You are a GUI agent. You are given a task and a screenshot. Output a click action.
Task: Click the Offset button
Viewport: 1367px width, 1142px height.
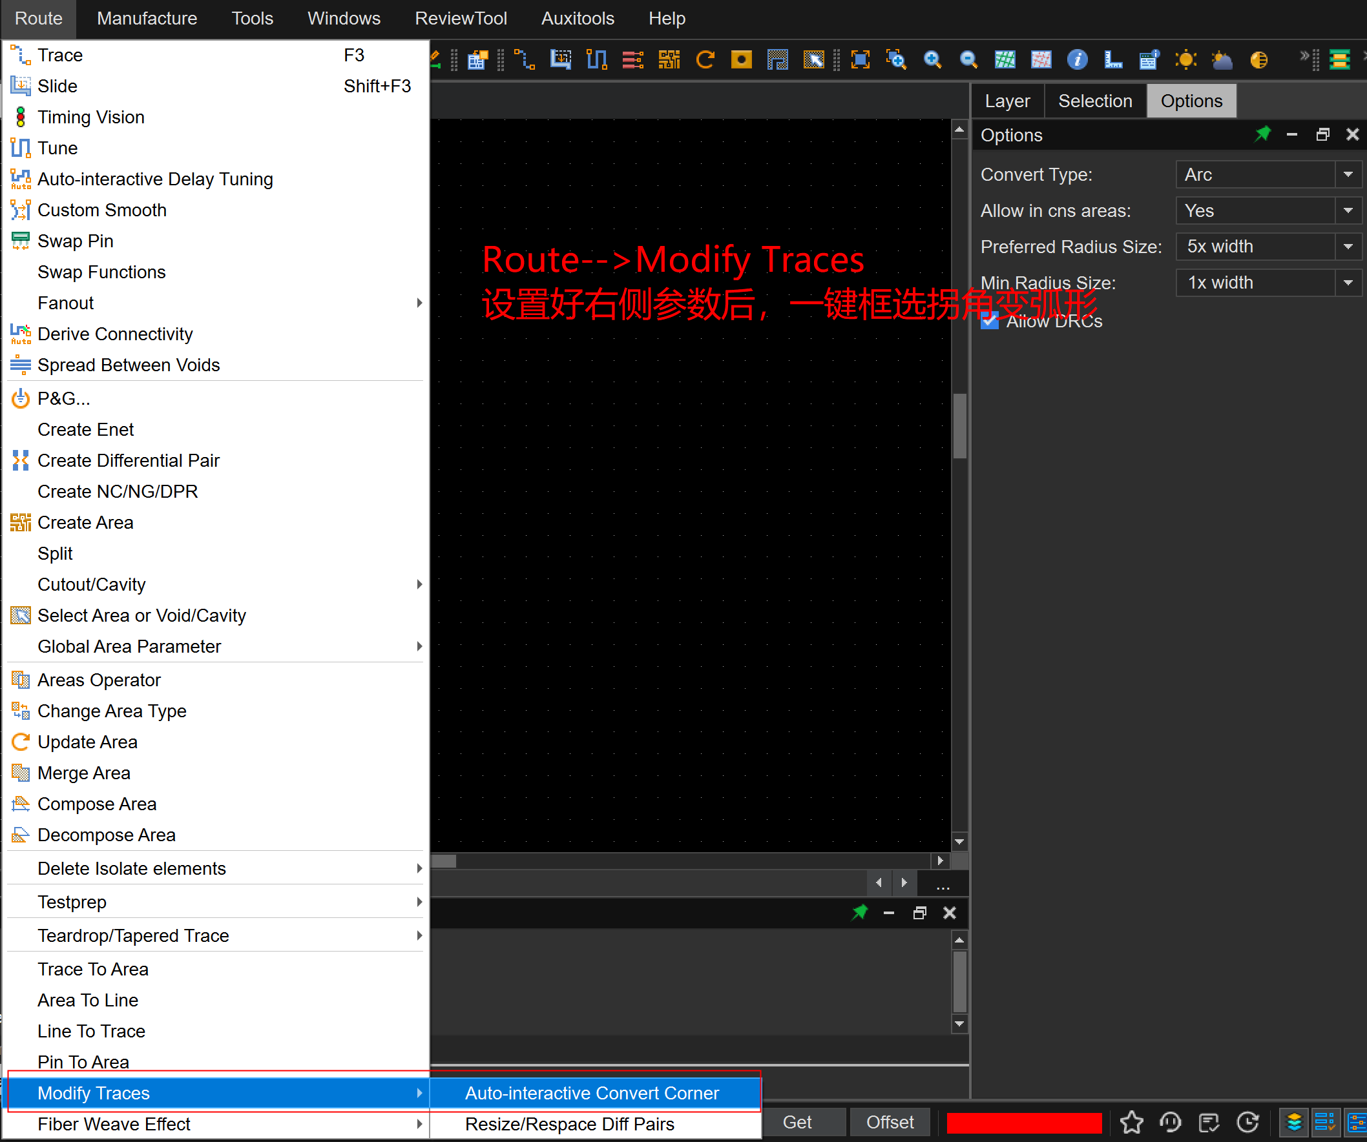pyautogui.click(x=889, y=1123)
